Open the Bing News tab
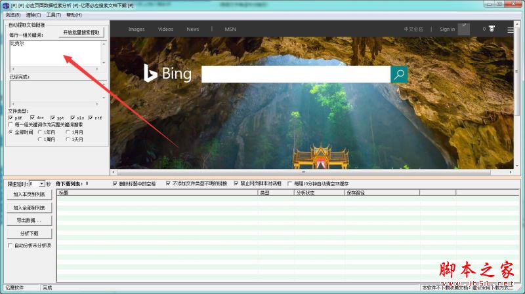The height and width of the screenshot is (294, 525). (x=192, y=29)
